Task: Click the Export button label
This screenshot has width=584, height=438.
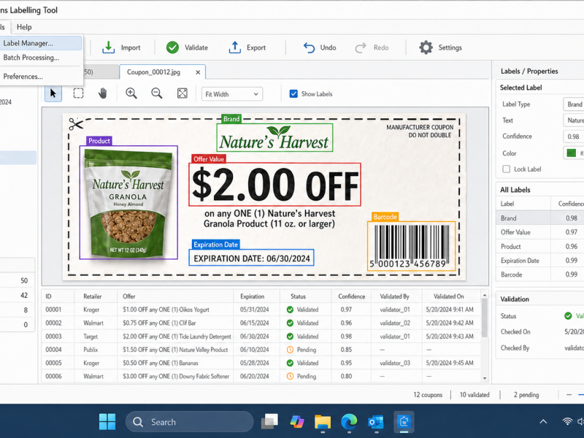Action: 256,47
